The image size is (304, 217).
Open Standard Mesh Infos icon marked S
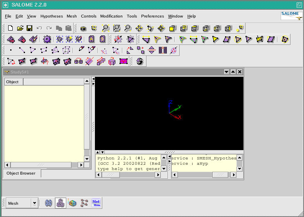pyautogui.click(x=102, y=39)
